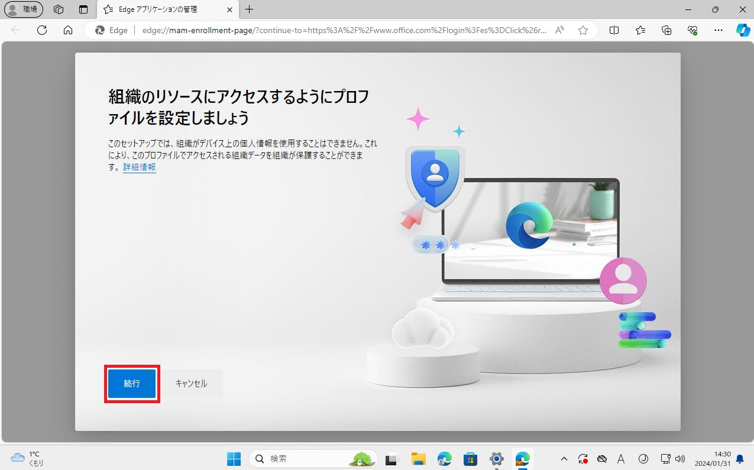Open the tab actions menu icon
754x470 pixels.
tap(83, 9)
